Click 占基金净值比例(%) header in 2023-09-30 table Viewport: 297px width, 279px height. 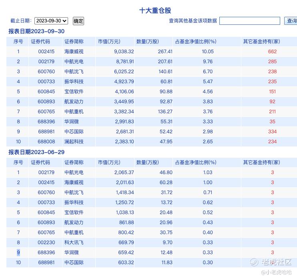(x=196, y=42)
